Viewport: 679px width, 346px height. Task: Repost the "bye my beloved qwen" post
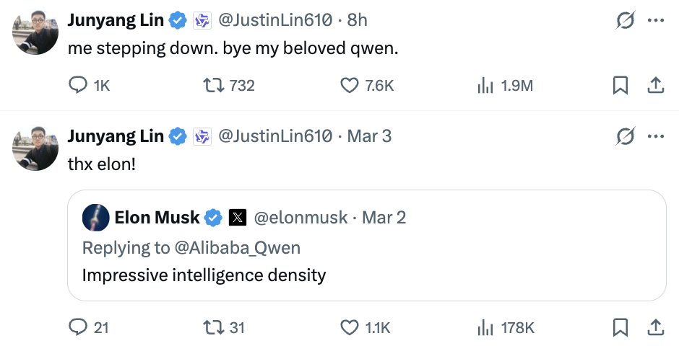[x=213, y=86]
